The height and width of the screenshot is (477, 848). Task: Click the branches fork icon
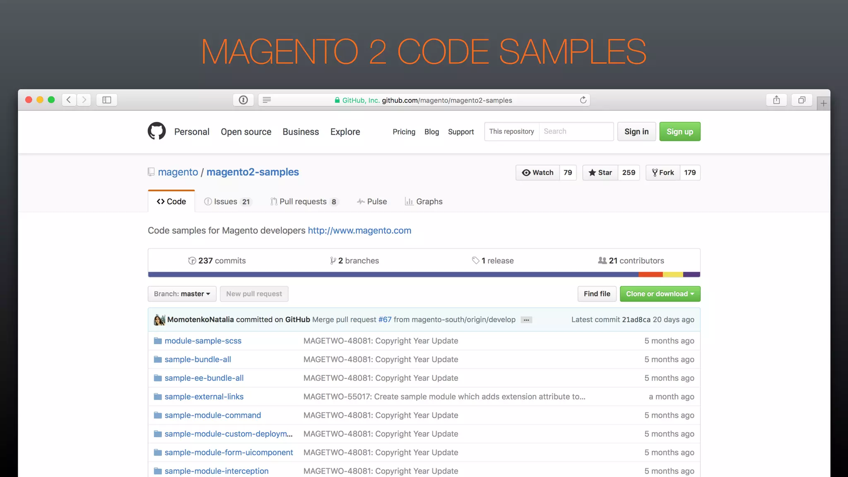[333, 260]
